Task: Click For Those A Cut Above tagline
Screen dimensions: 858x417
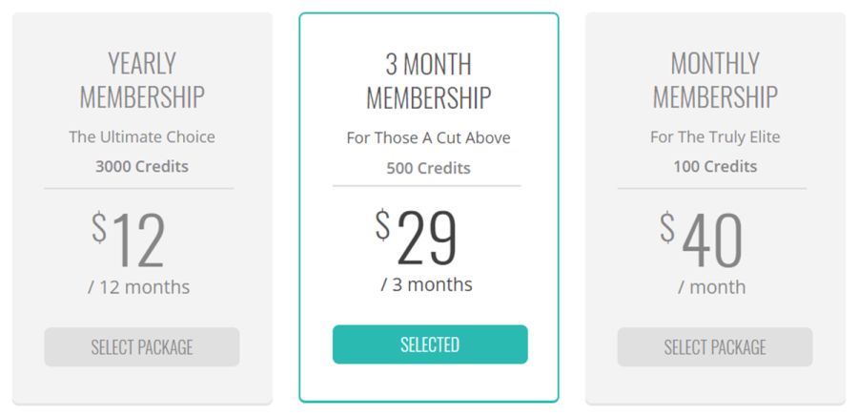Action: point(428,138)
